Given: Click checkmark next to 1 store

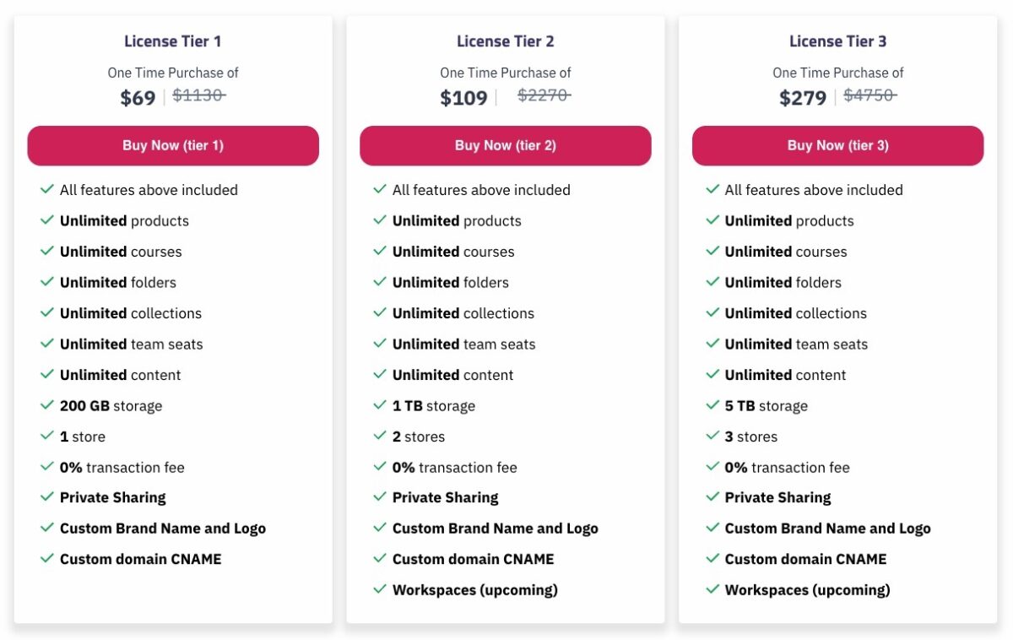Looking at the screenshot, I should (47, 436).
